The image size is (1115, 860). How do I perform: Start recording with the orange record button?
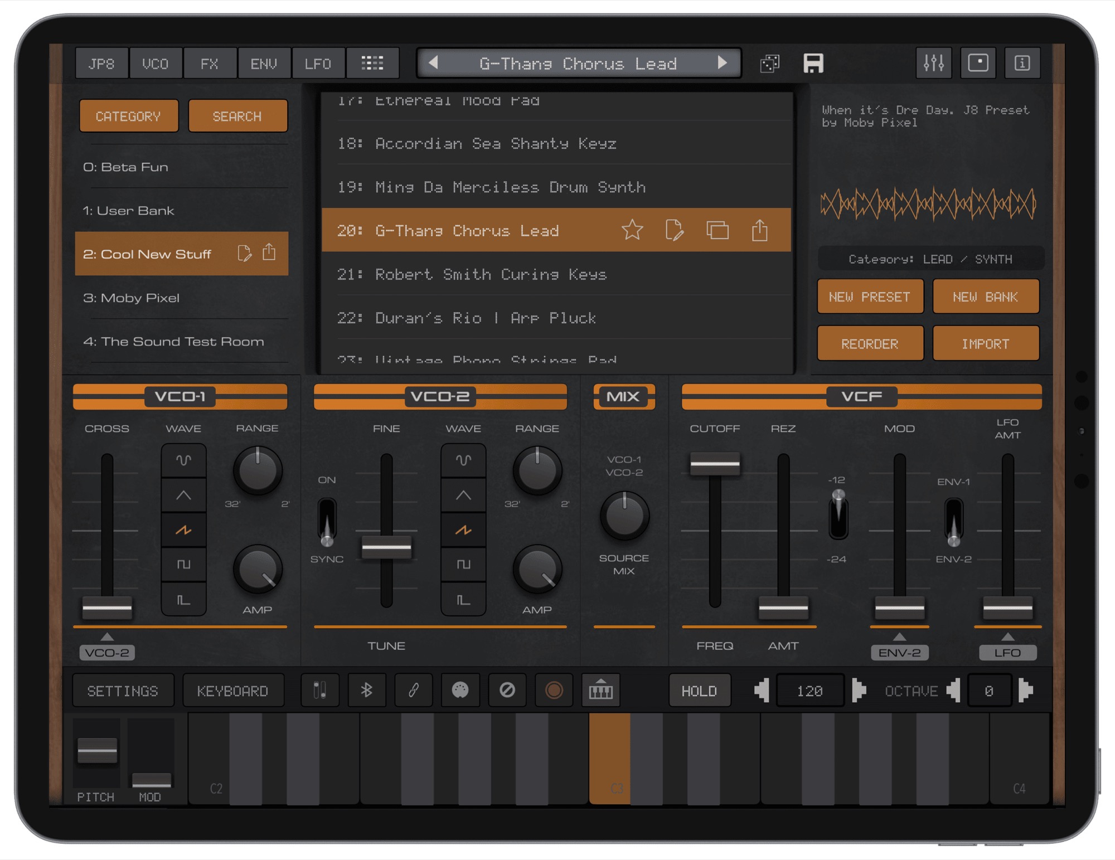tap(554, 691)
